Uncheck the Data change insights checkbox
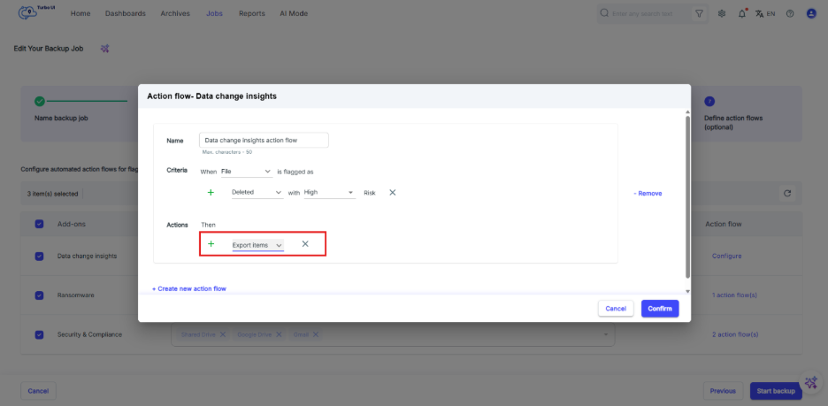Screen dimensions: 828x406 click(x=39, y=257)
